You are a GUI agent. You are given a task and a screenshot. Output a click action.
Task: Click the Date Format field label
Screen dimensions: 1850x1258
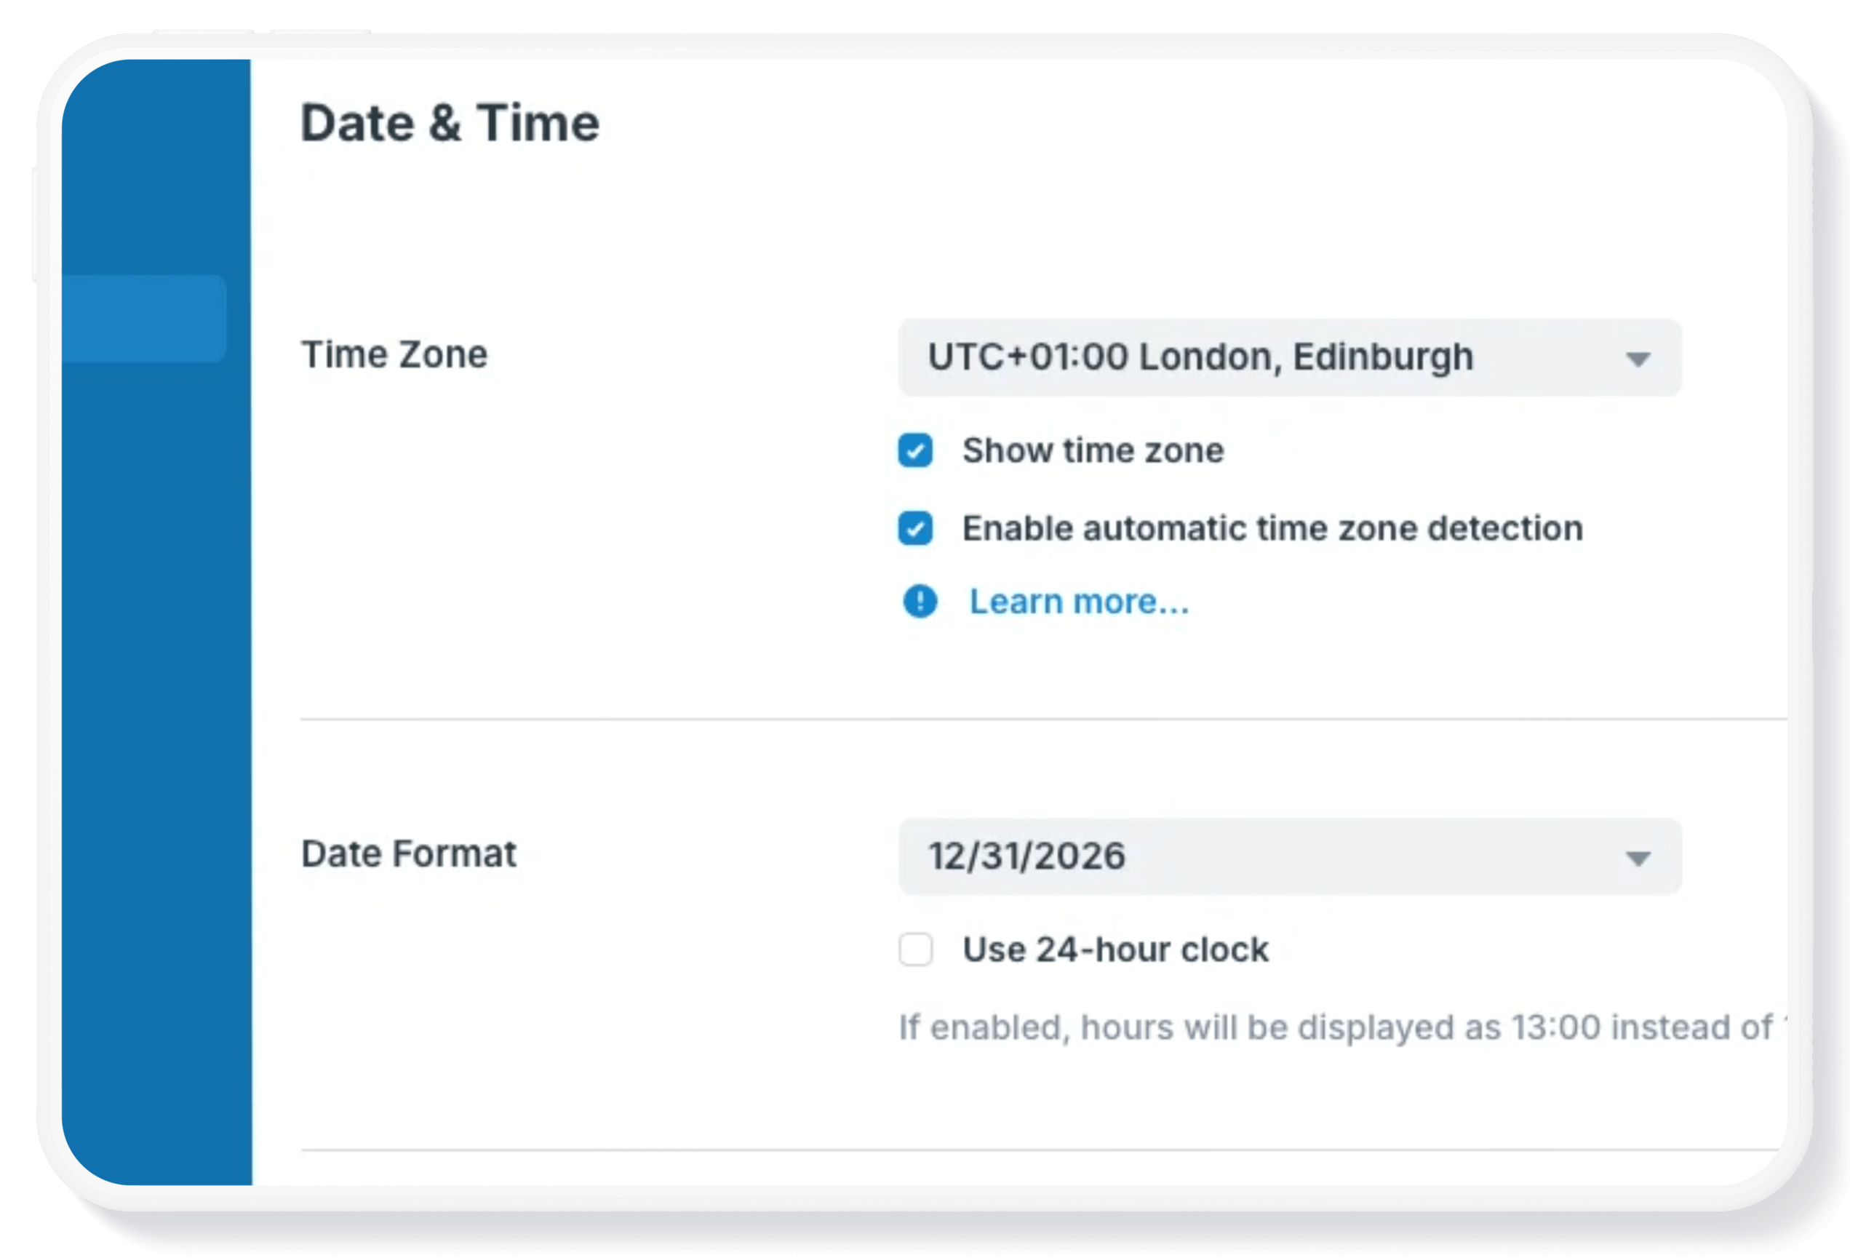click(x=408, y=853)
